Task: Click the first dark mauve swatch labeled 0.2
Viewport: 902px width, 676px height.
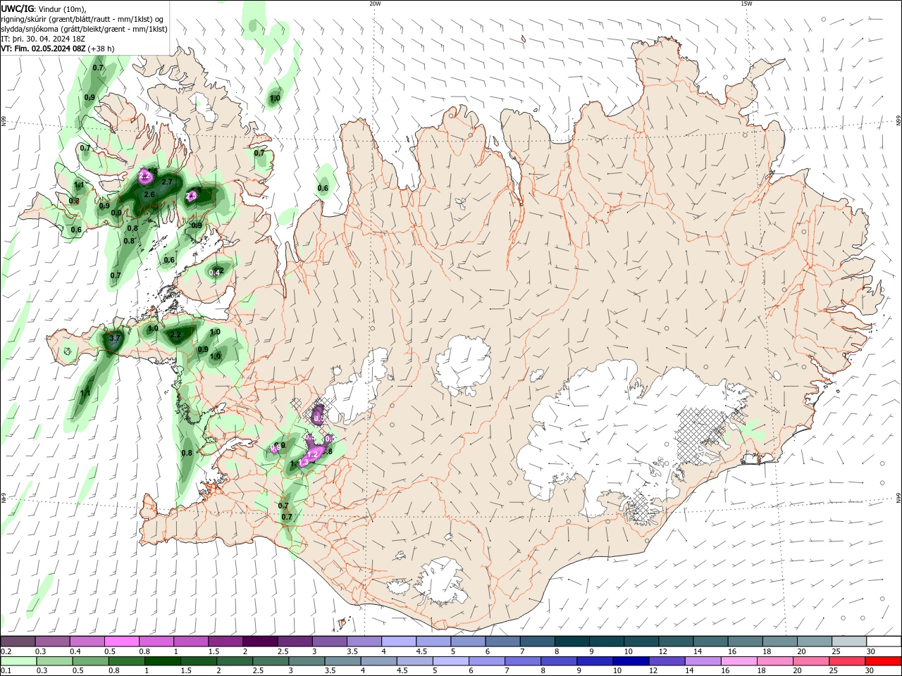Action: click(x=18, y=641)
